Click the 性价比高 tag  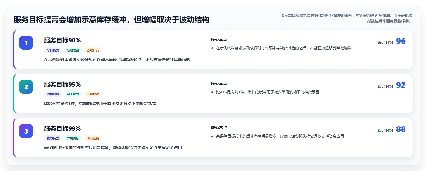tap(93, 94)
